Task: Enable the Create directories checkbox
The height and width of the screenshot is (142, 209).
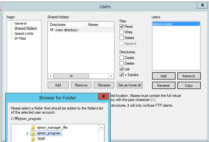Action: pyautogui.click(x=122, y=58)
